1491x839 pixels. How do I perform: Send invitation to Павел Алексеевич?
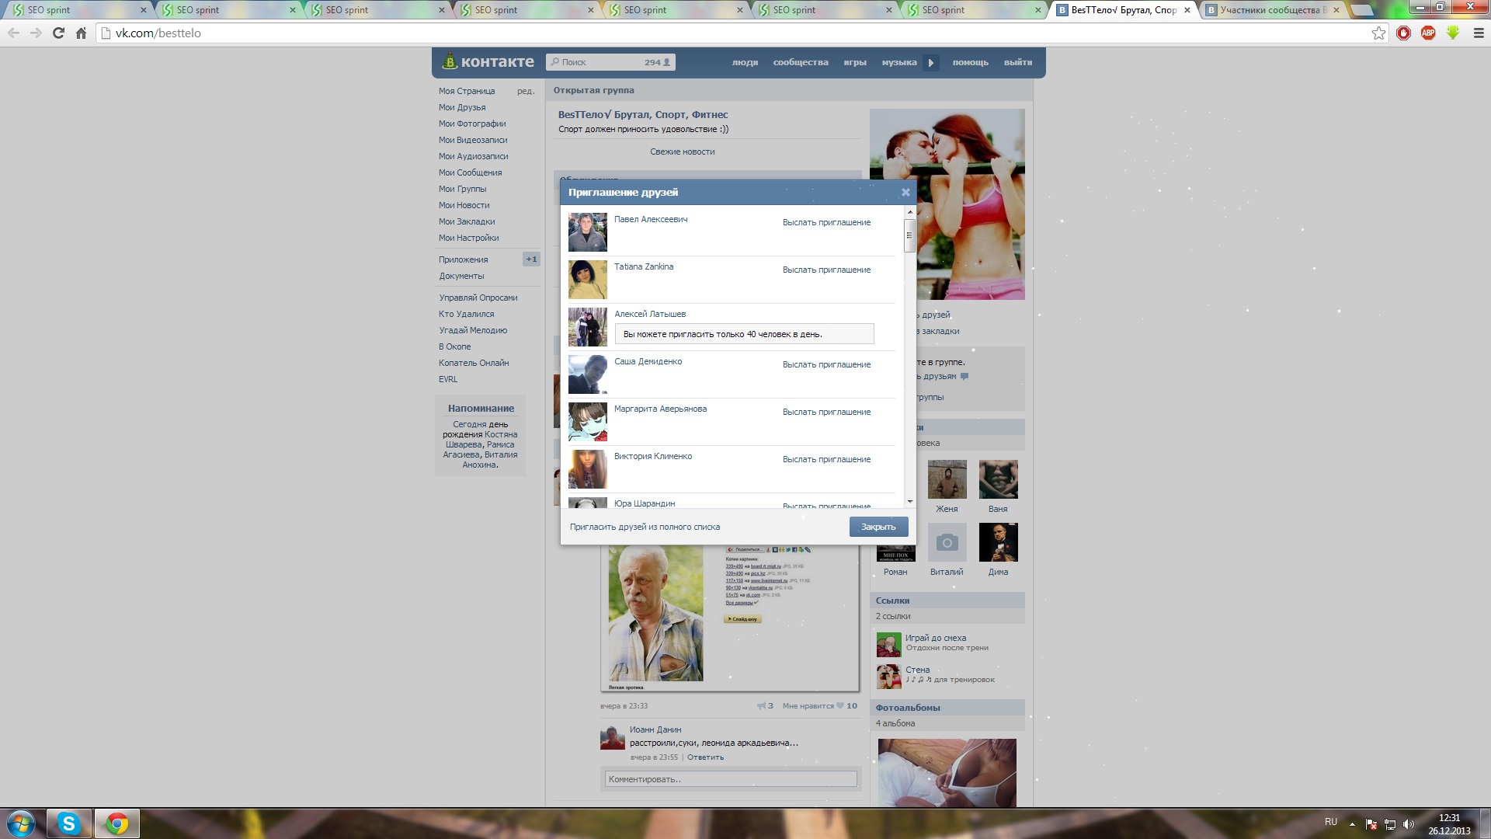826,223
